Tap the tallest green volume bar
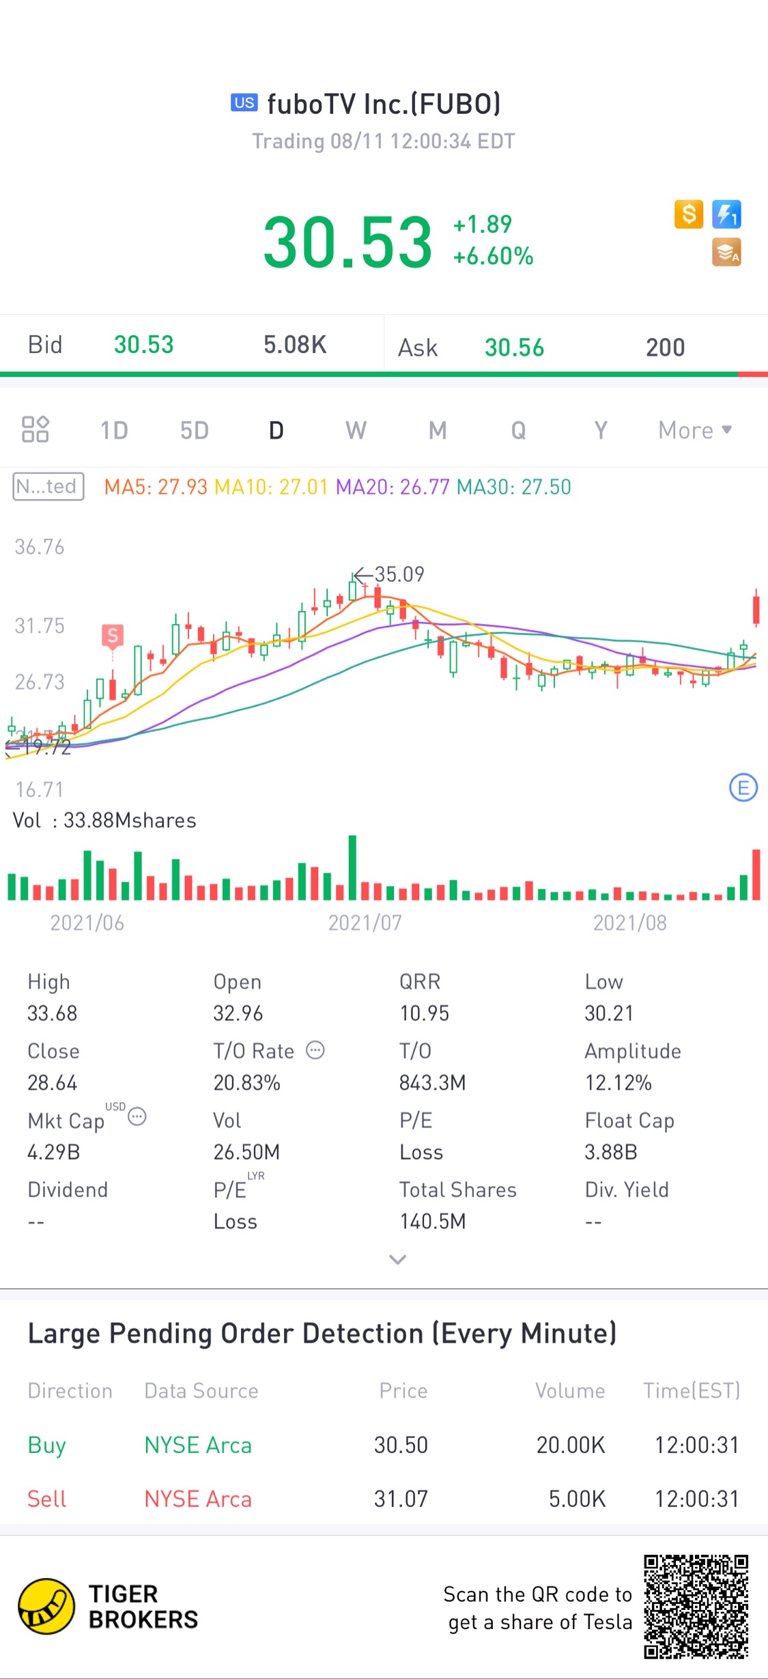768x1679 pixels. coord(352,867)
